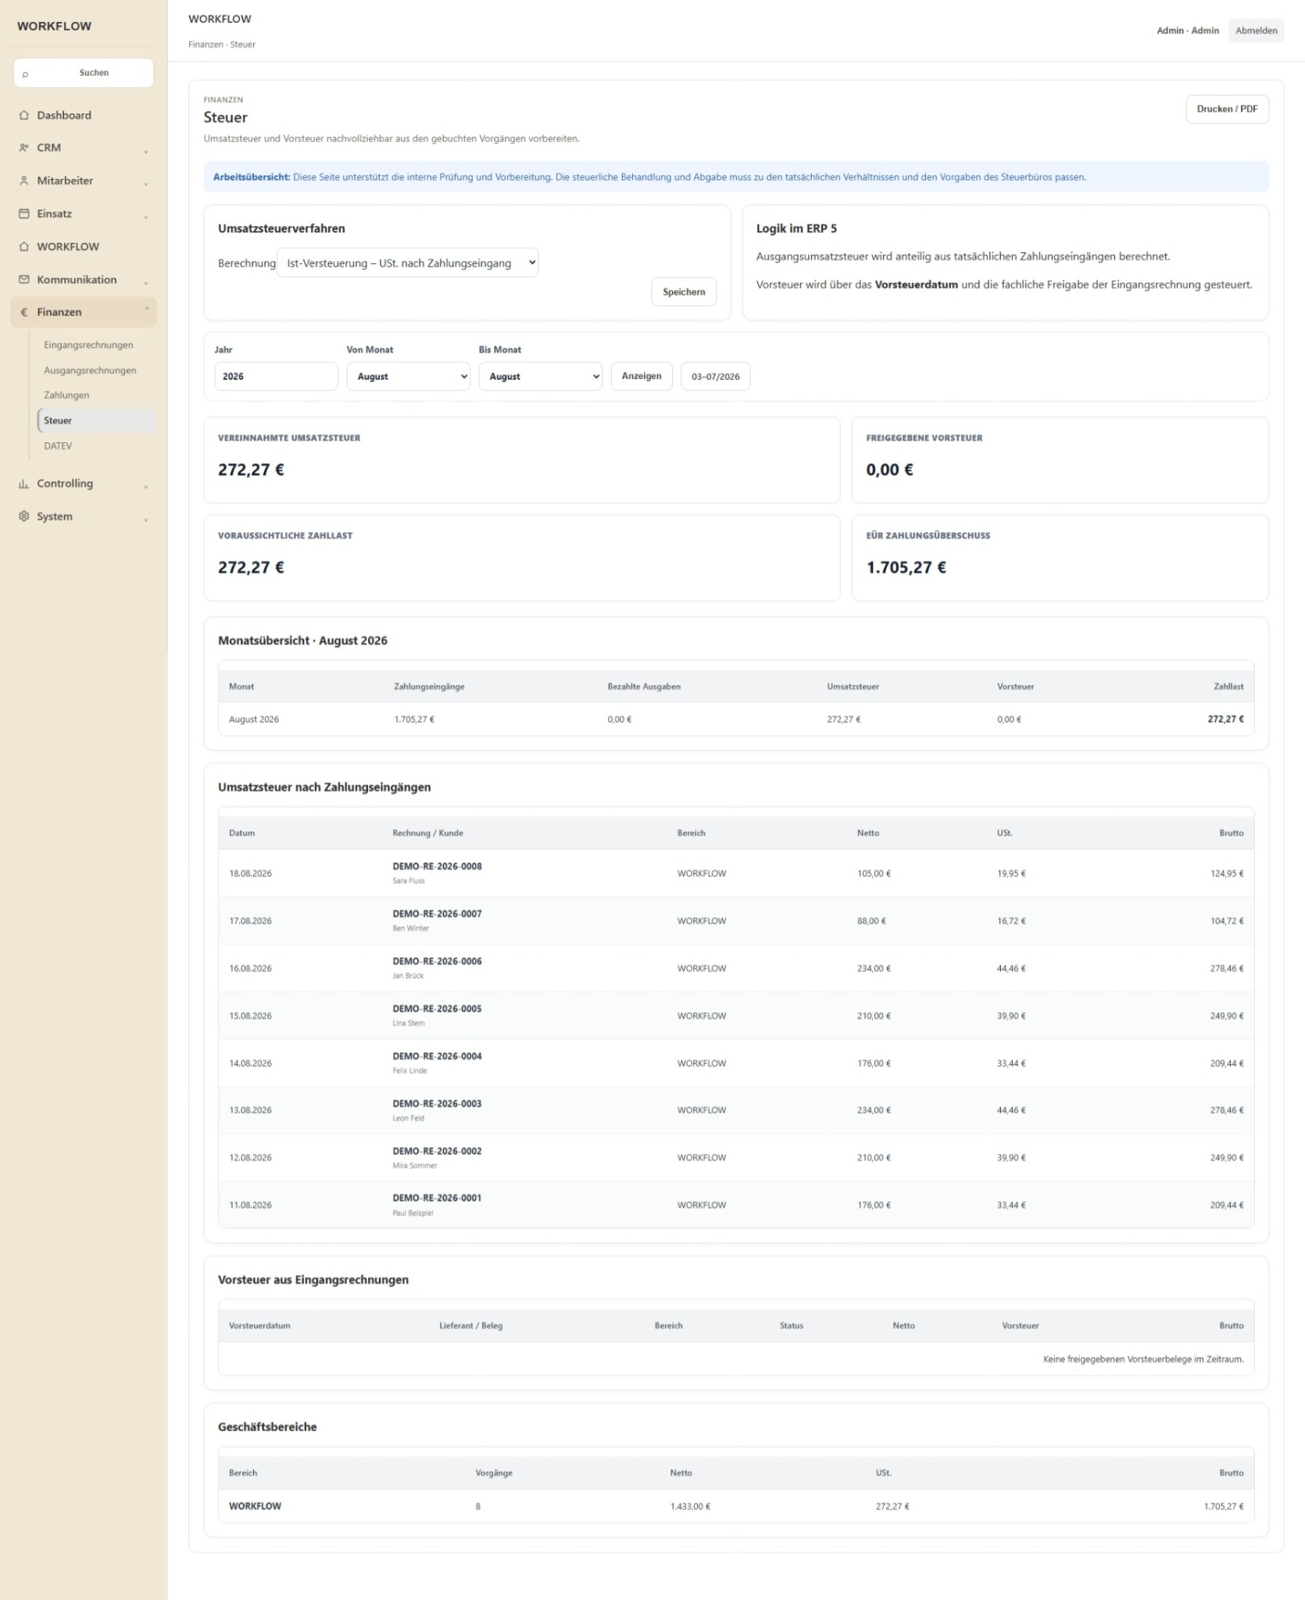Screen dimensions: 1305x1600
Task: Click the Speichern button
Action: 684,292
